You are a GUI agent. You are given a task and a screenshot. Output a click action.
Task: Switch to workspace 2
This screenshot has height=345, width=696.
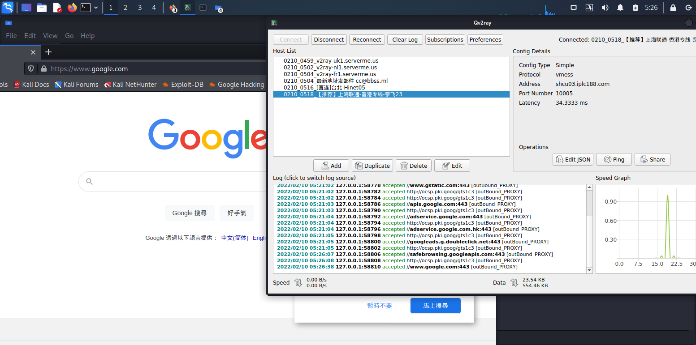(x=125, y=8)
